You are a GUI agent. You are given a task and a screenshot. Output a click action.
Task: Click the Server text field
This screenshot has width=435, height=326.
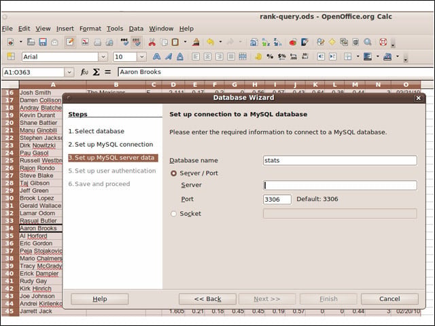click(x=340, y=185)
